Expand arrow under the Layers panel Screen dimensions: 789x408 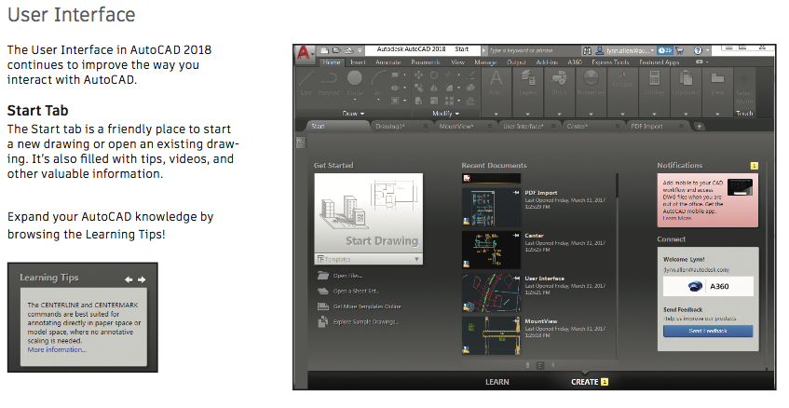pyautogui.click(x=528, y=114)
